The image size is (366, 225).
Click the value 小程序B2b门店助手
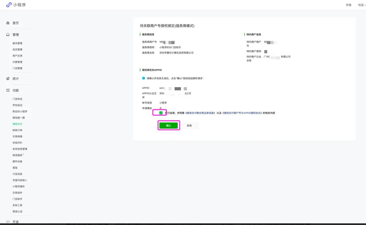(170, 48)
